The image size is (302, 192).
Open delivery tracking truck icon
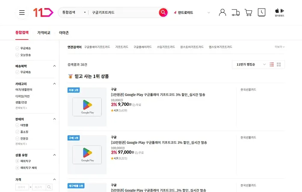tap(235, 12)
